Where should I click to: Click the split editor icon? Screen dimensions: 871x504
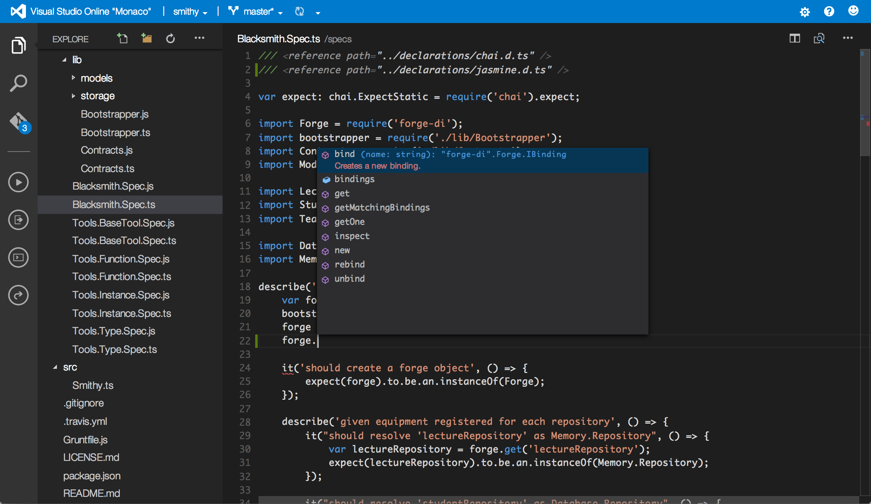pos(794,38)
